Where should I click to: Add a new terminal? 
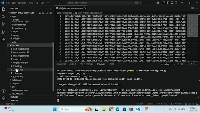click(172, 64)
